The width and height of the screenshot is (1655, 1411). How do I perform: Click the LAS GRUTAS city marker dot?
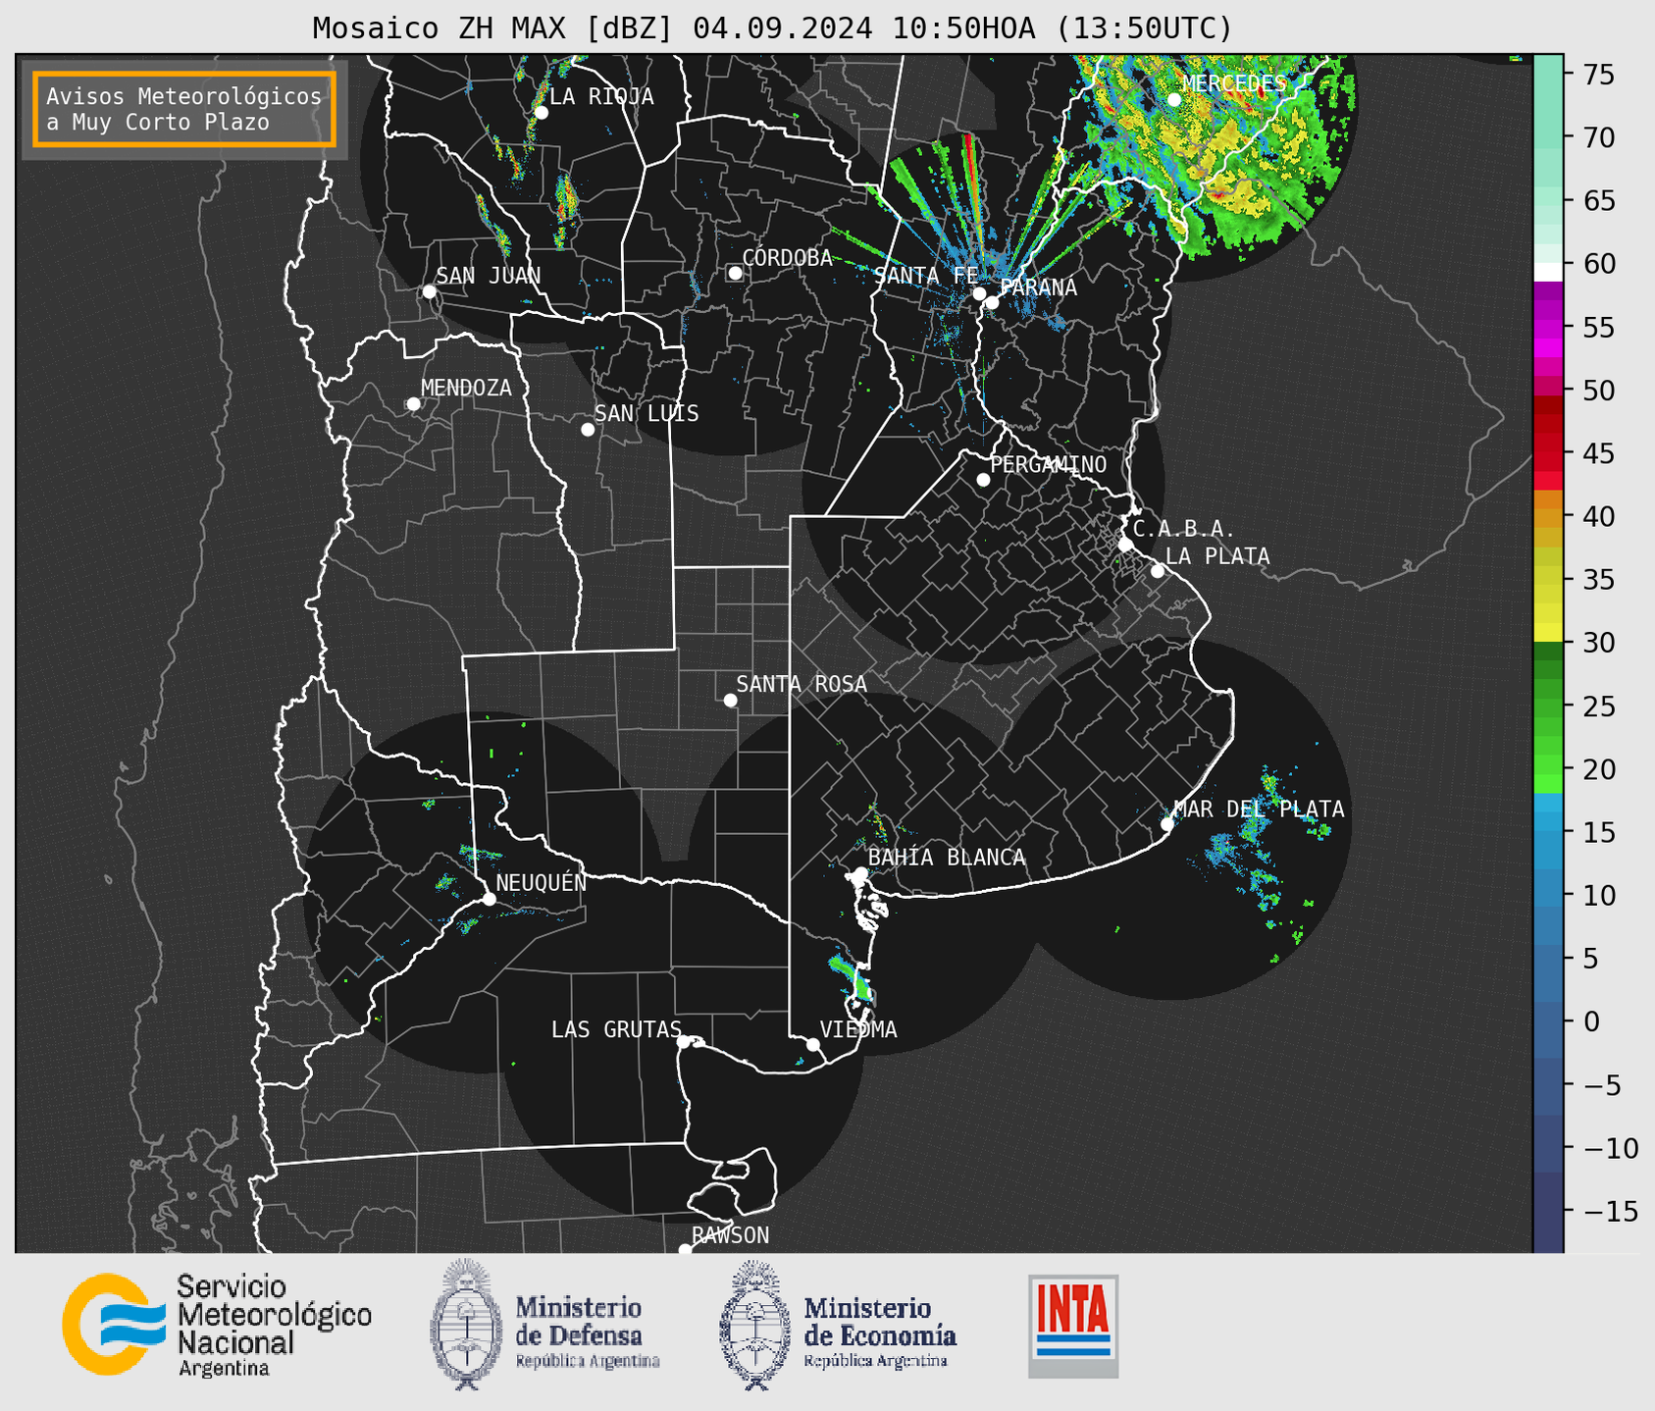[x=684, y=1042]
